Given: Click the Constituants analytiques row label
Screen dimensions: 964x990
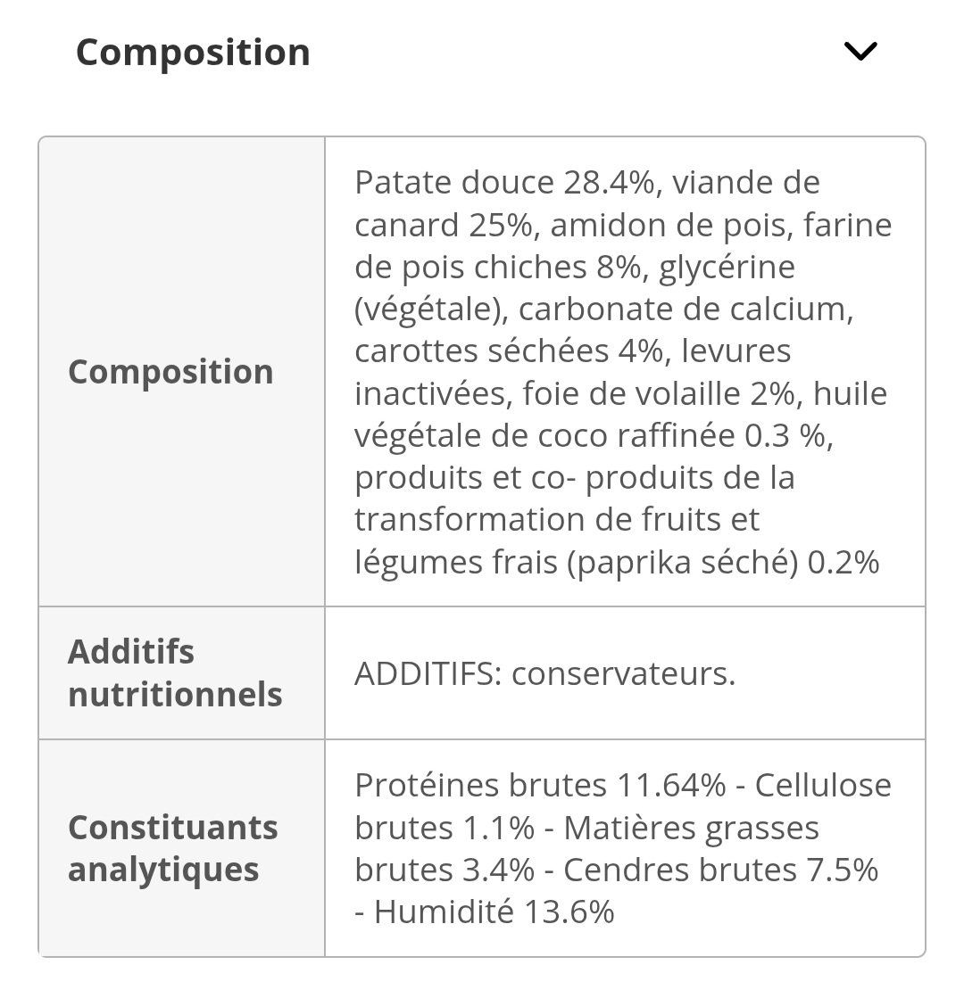Looking at the screenshot, I should (x=172, y=848).
